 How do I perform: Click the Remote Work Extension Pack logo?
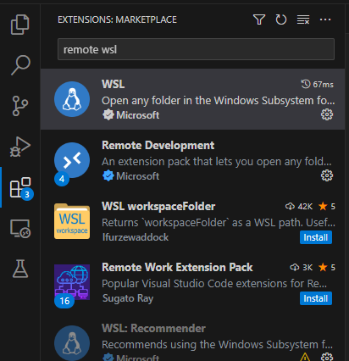(x=72, y=282)
